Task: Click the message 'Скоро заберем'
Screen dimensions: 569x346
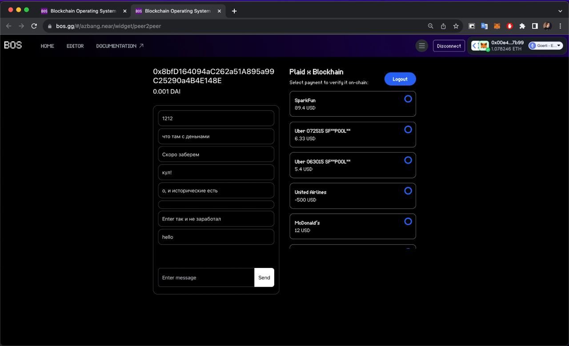Action: click(x=216, y=154)
